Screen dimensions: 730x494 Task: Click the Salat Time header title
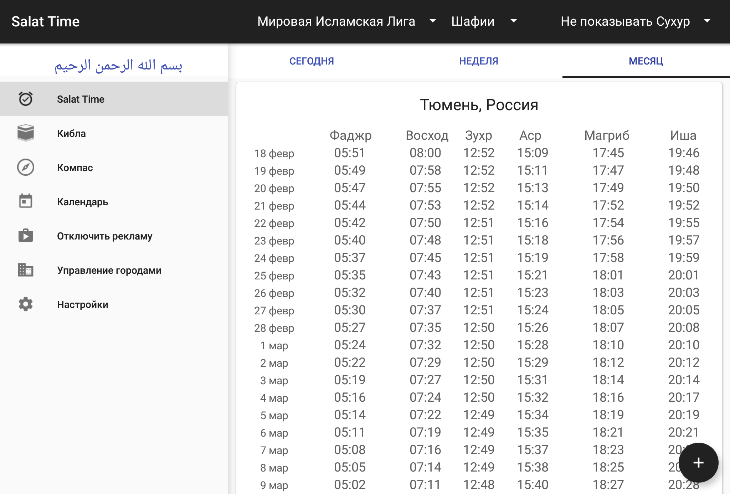click(x=46, y=21)
